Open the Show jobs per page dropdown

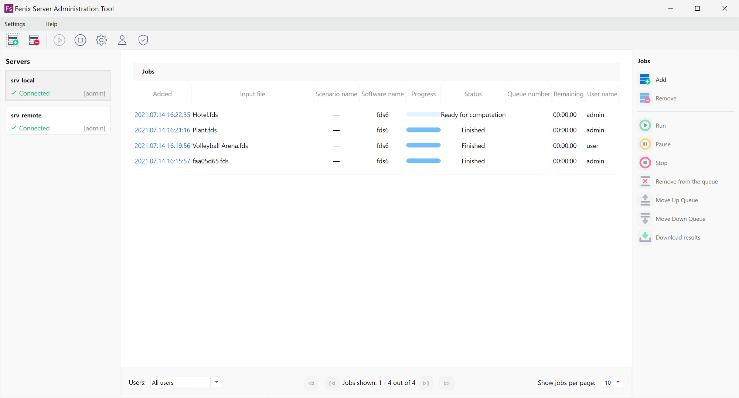[x=618, y=382]
